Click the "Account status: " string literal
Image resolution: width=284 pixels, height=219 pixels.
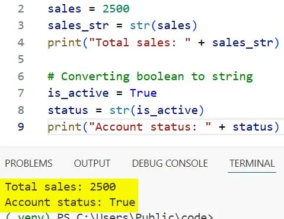[x=150, y=127]
